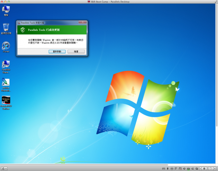Click the shared folders icon in status bar
This screenshot has width=218, height=171.
193,169
